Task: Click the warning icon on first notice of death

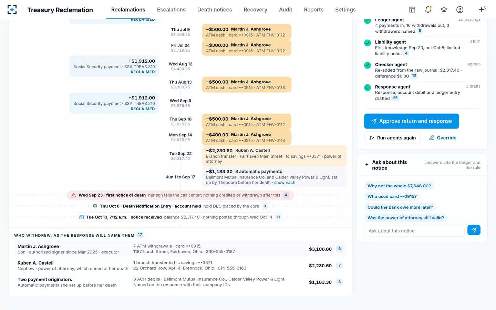Action: click(74, 195)
